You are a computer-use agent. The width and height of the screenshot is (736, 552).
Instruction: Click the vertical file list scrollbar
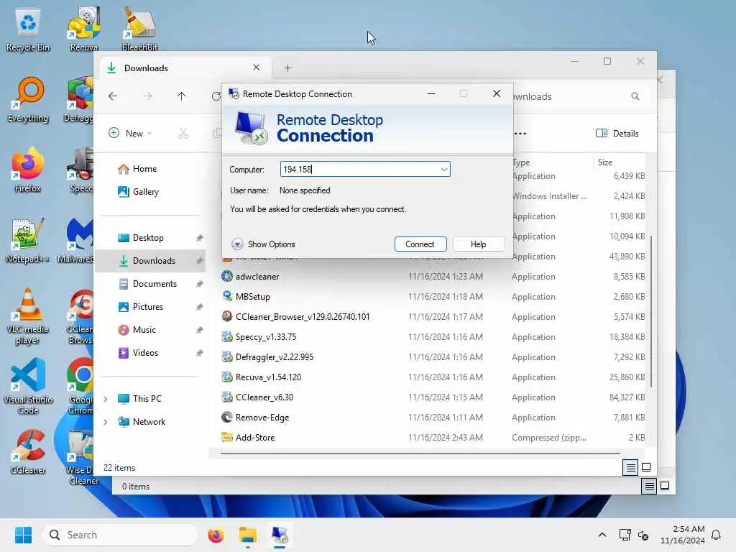(x=651, y=310)
